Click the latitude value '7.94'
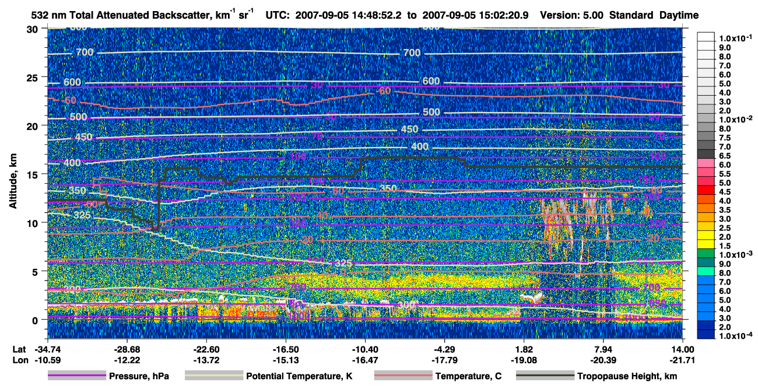Viewport: 758px width, 389px height. tap(603, 349)
